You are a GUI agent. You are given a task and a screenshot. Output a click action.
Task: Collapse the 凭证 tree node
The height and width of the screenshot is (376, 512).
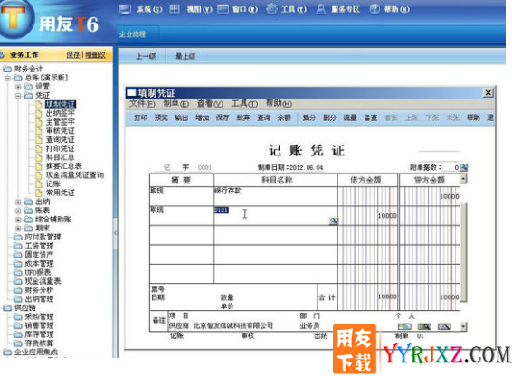coord(18,96)
